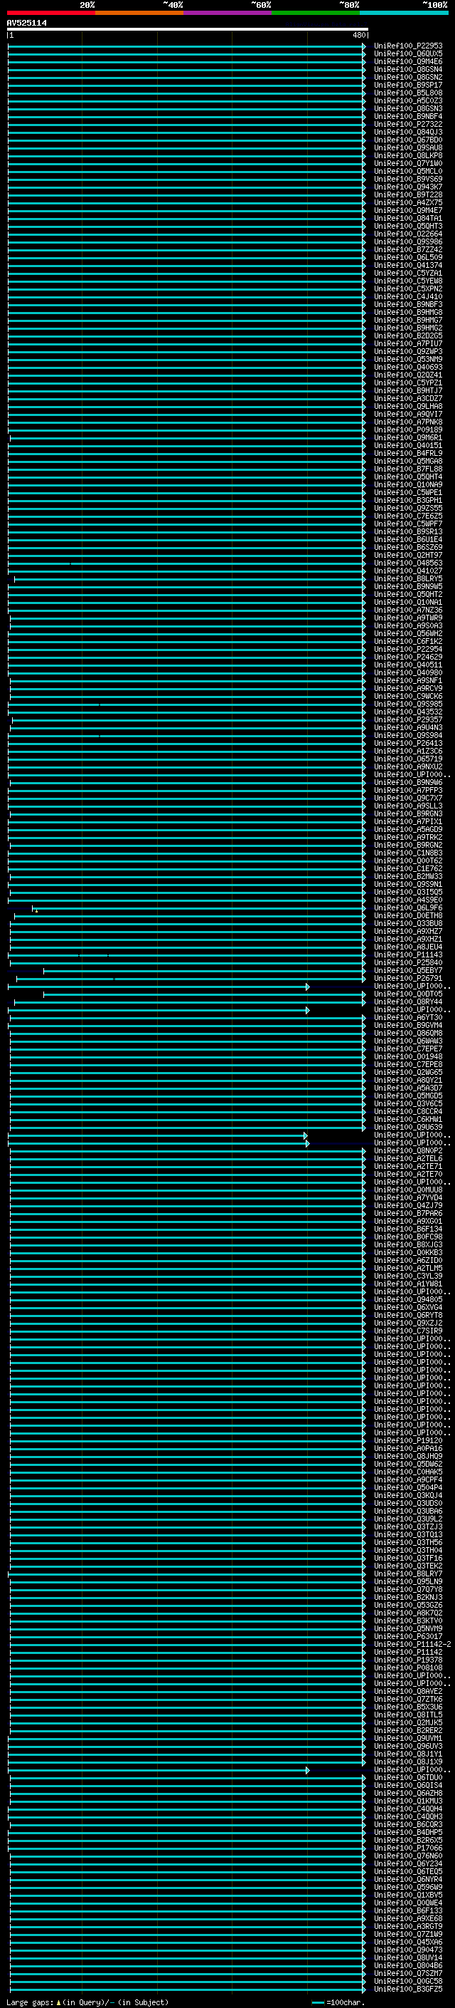The width and height of the screenshot is (455, 2008).
Task: Click the orange ~40% color scale segment
Action: [x=139, y=13]
